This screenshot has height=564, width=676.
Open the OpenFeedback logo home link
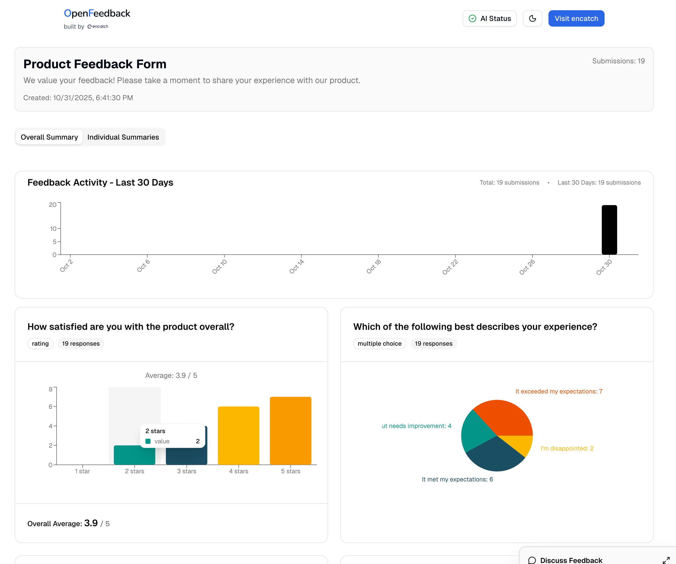click(97, 13)
